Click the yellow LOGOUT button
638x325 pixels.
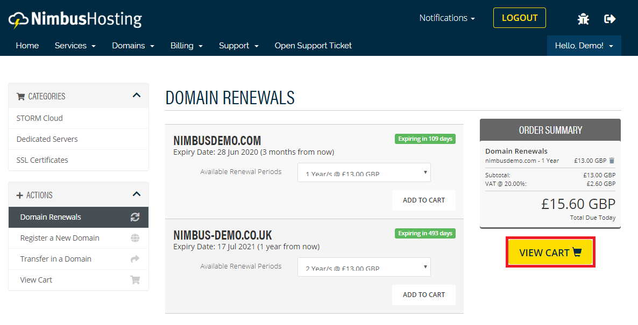tap(520, 18)
